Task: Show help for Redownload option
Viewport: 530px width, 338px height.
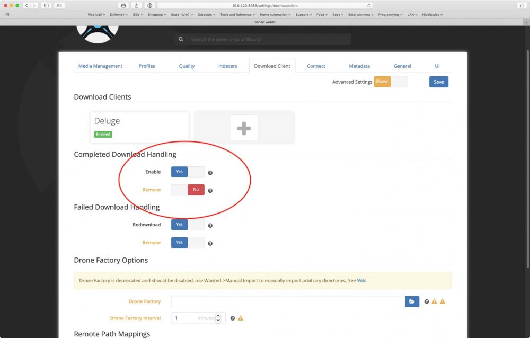Action: click(x=210, y=226)
